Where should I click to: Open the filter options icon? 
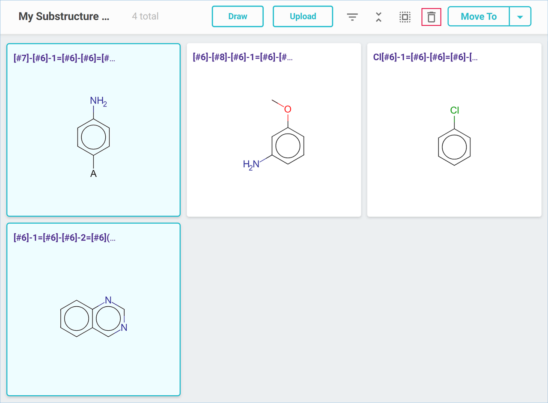tap(352, 17)
